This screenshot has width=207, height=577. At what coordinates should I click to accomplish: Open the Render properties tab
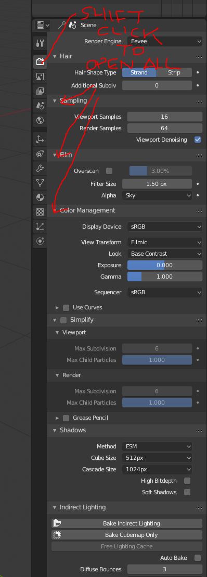[x=40, y=61]
